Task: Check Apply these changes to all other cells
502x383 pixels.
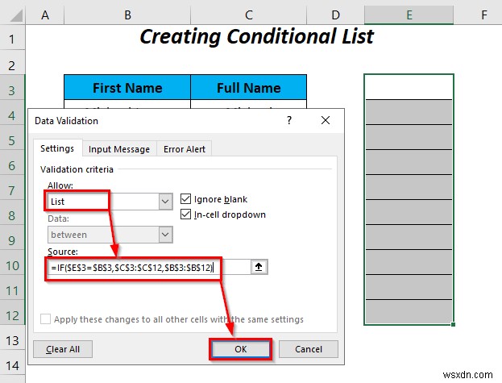Action: pyautogui.click(x=45, y=319)
